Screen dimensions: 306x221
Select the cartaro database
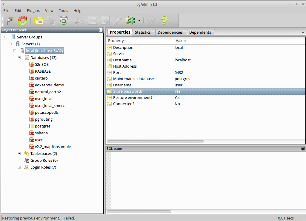click(41, 78)
